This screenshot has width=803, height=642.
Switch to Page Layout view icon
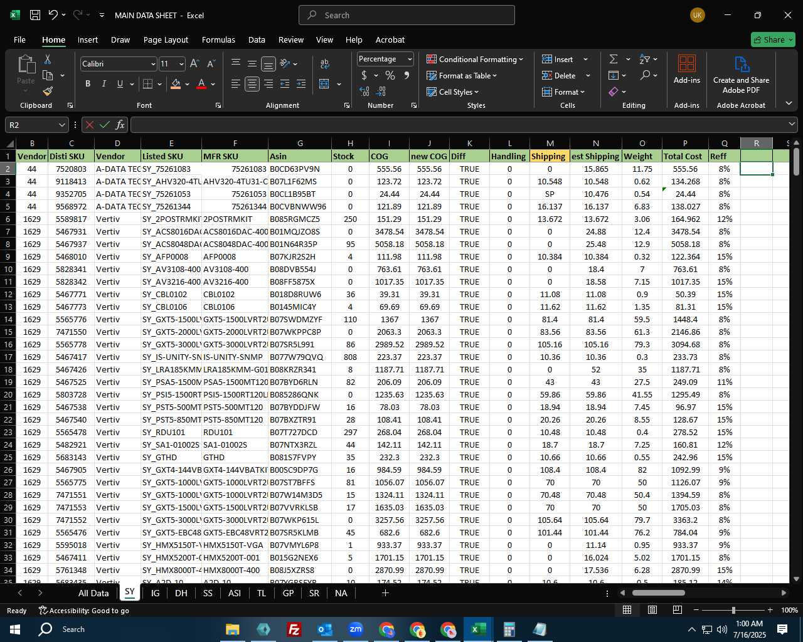click(652, 610)
